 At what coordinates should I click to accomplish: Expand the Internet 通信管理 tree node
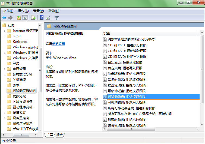[x=4, y=31]
